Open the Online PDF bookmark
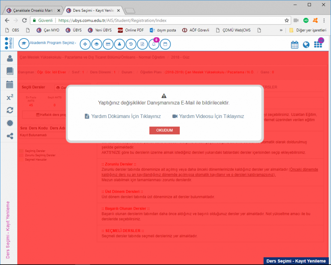 [x=131, y=30]
